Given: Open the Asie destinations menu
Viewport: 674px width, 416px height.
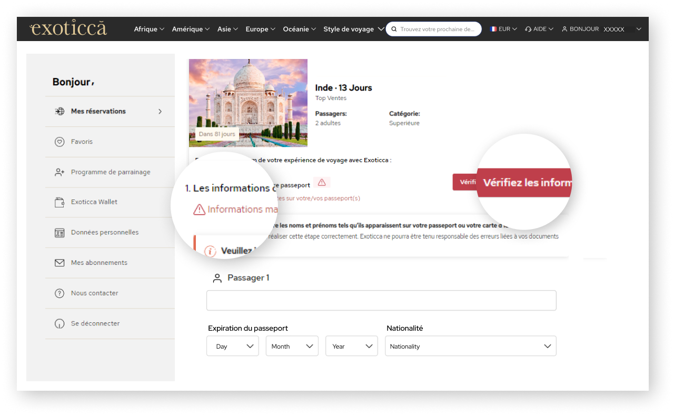Looking at the screenshot, I should (227, 29).
